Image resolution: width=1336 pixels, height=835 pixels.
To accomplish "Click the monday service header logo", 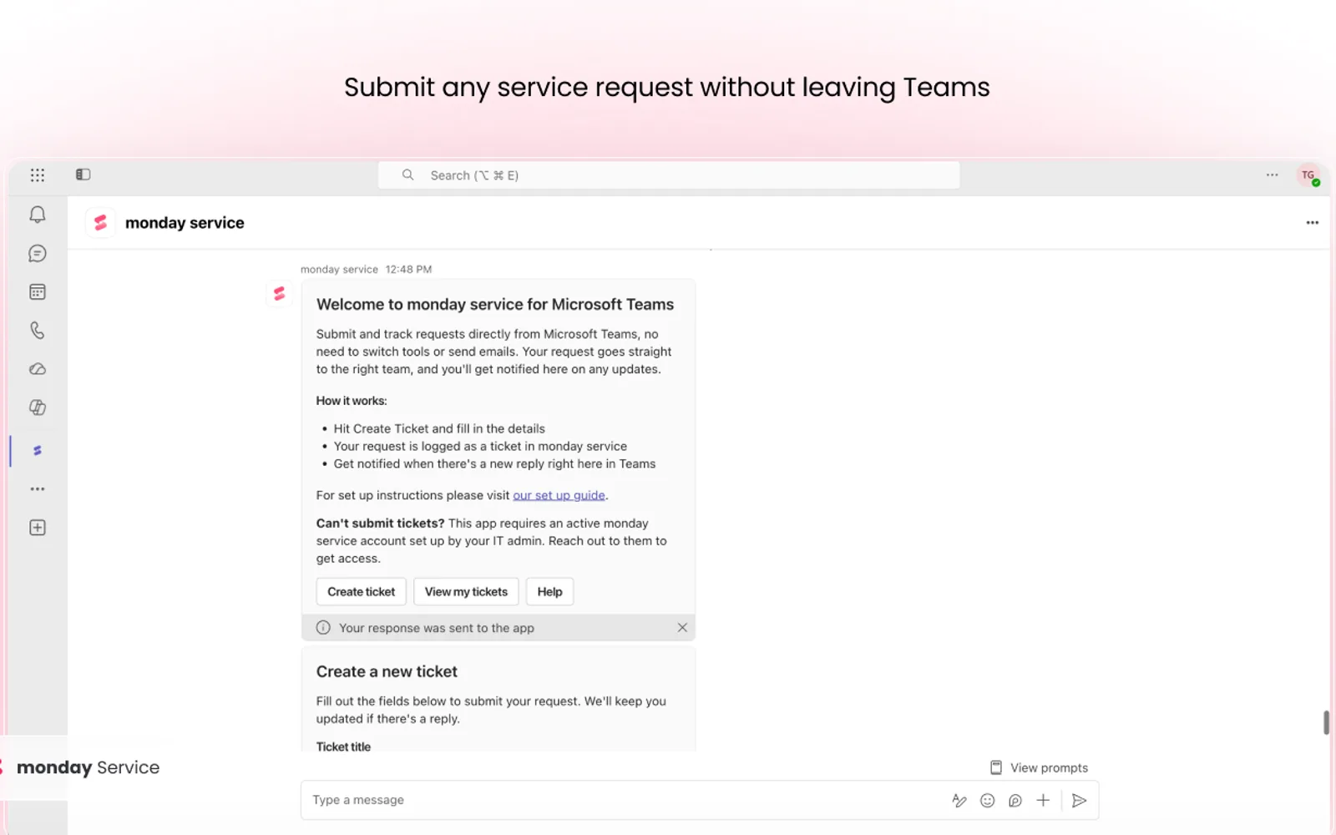I will pos(101,223).
